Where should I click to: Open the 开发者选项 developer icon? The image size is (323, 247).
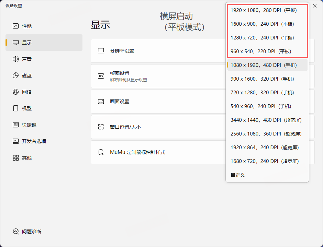[16, 141]
